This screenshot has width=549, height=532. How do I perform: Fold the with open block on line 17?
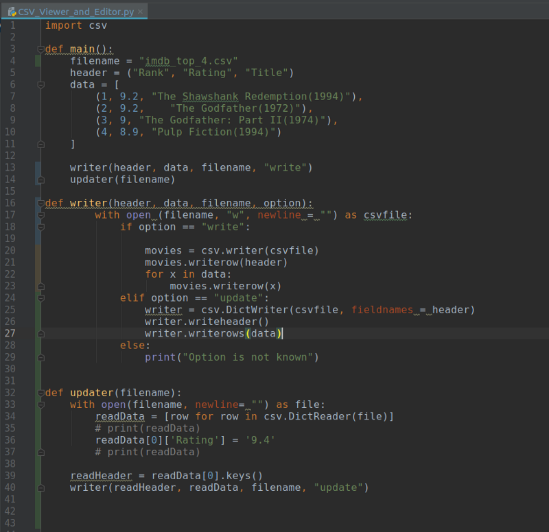click(x=41, y=215)
